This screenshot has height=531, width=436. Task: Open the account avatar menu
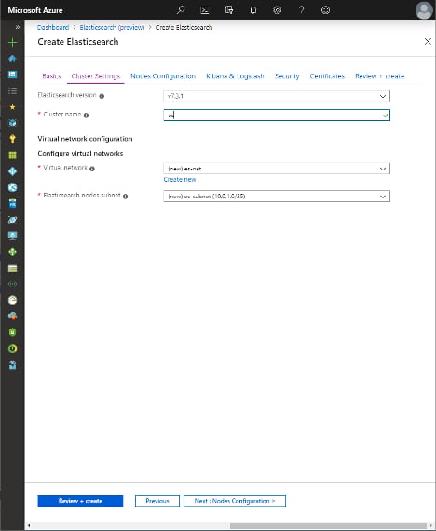click(x=424, y=10)
